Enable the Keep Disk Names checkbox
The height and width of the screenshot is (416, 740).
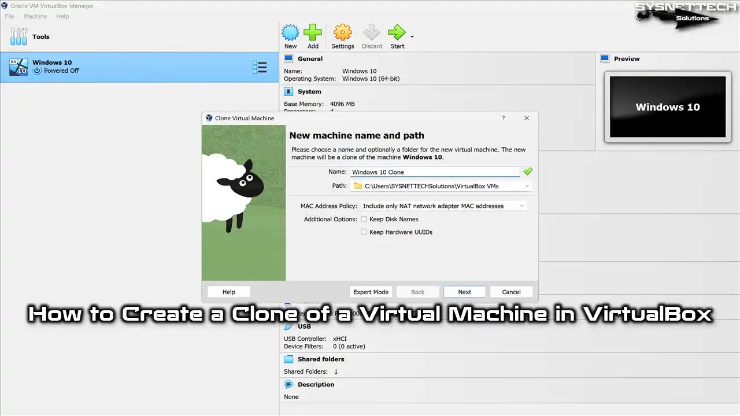[x=364, y=219]
